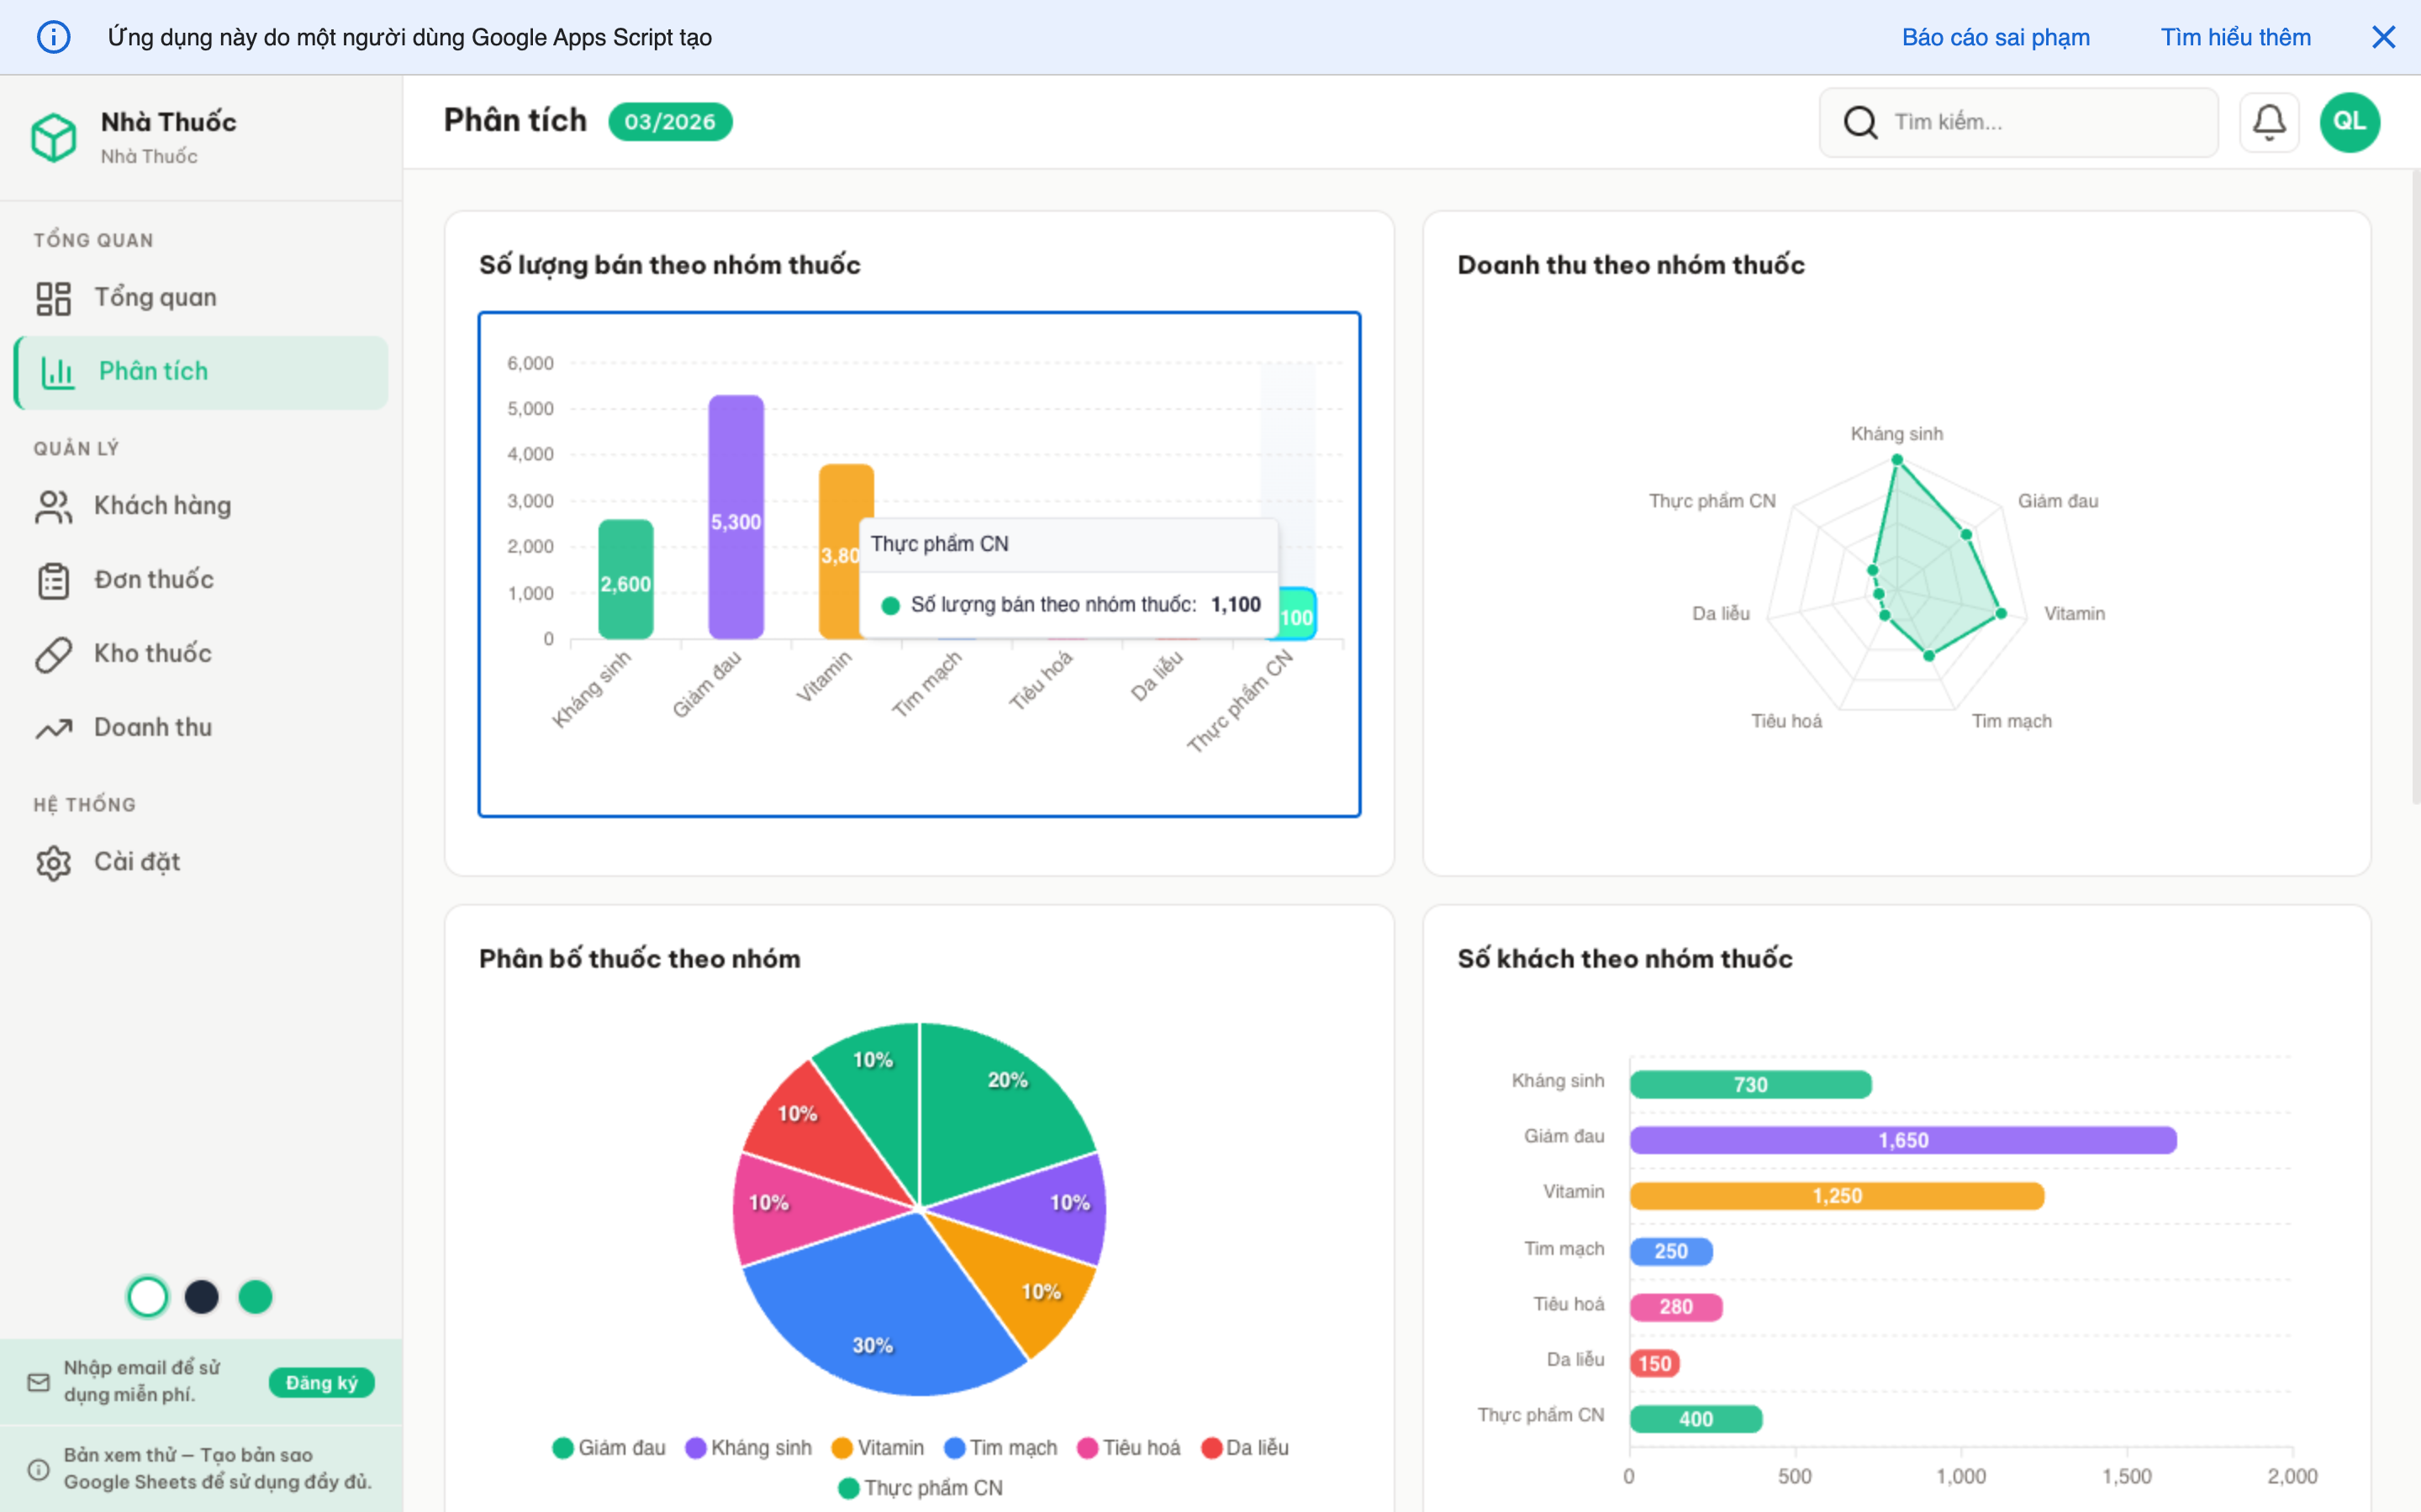Open the QL user avatar
The width and height of the screenshot is (2421, 1512).
(2349, 122)
